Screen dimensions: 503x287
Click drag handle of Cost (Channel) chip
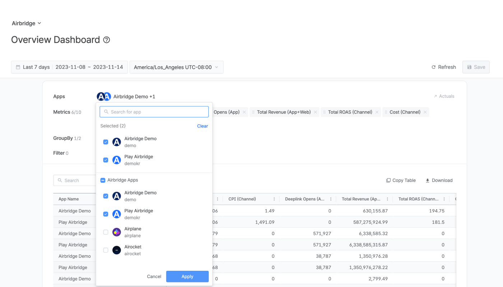386,112
